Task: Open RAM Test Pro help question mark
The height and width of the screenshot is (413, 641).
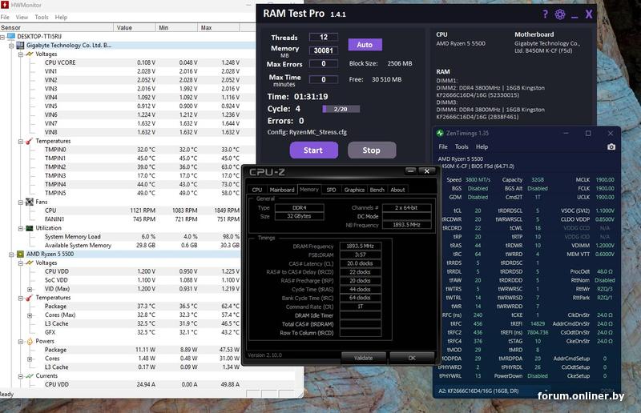Action: coord(545,14)
